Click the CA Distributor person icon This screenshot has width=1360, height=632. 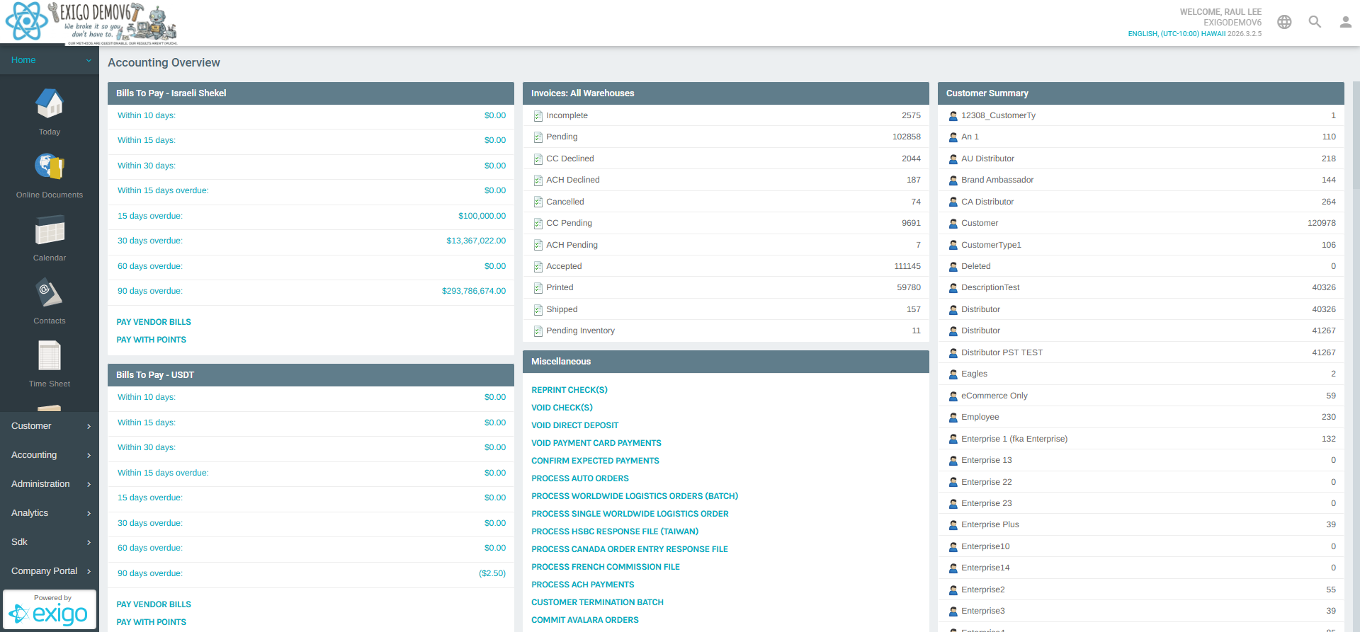[953, 202]
